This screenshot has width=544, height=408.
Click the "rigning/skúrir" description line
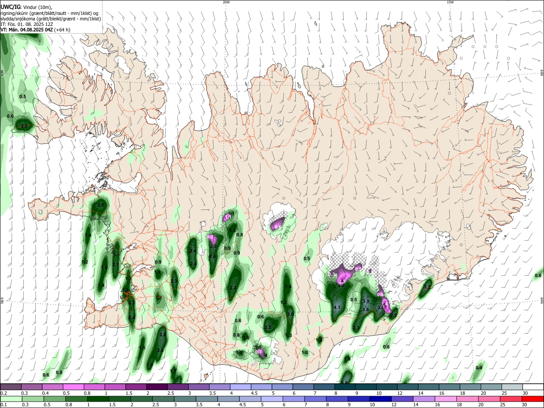tap(50, 13)
